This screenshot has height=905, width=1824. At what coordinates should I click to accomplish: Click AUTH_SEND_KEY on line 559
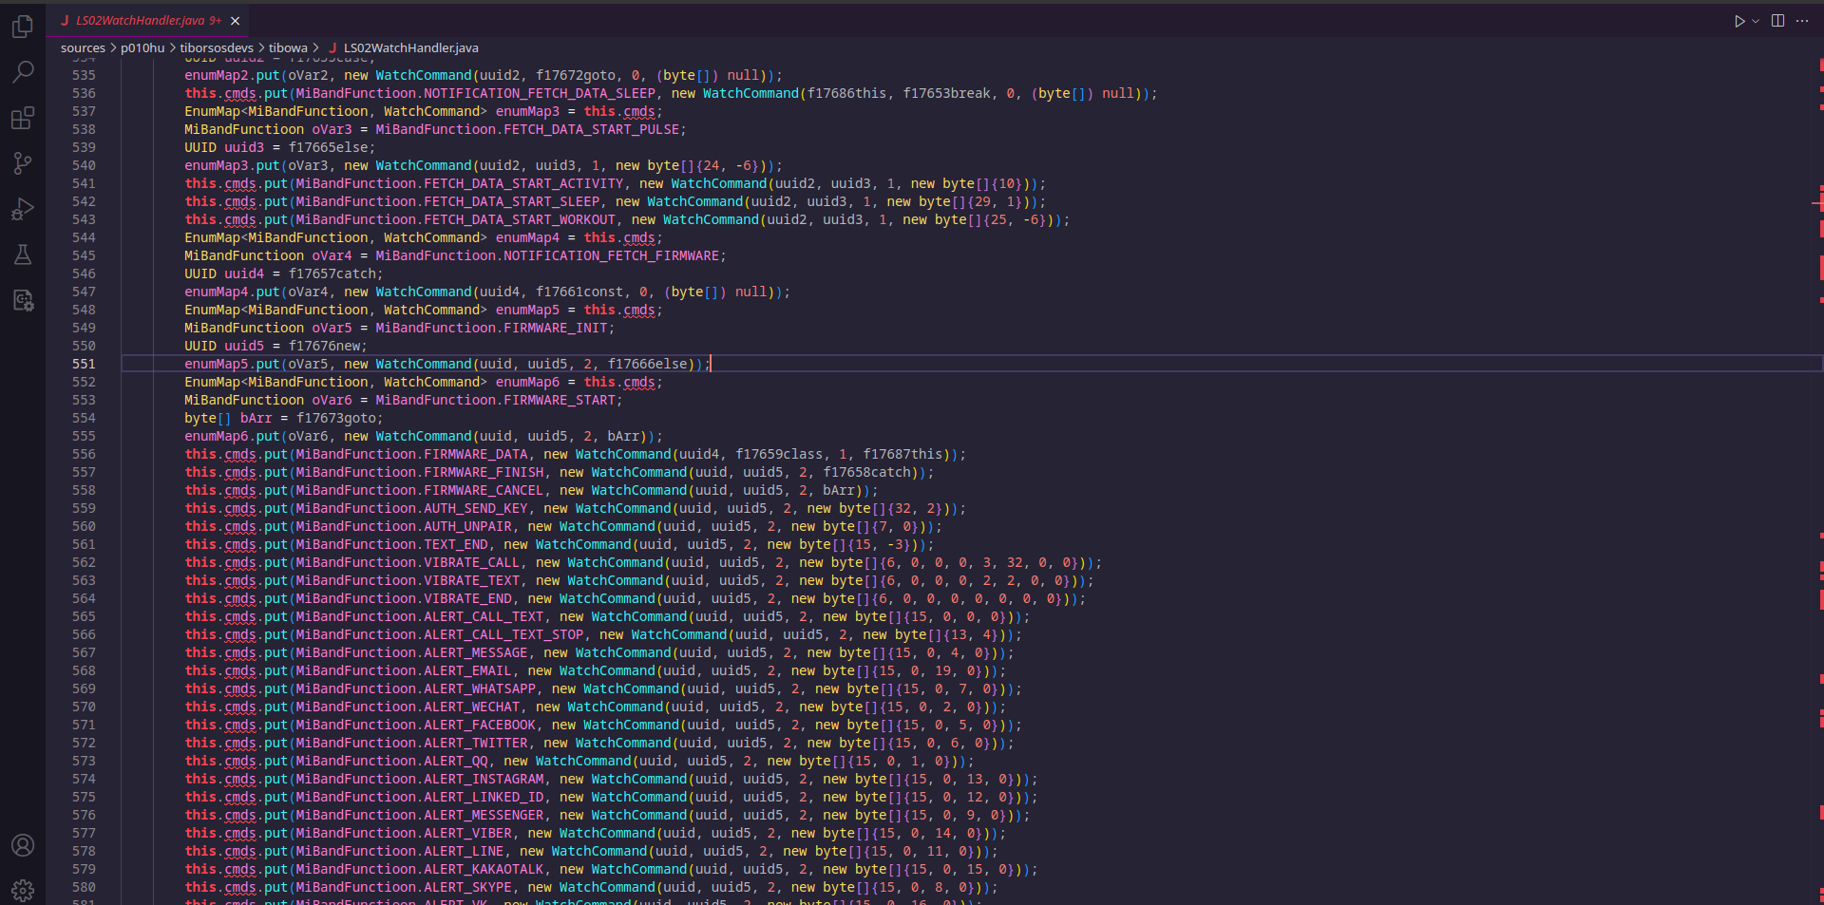tap(476, 508)
